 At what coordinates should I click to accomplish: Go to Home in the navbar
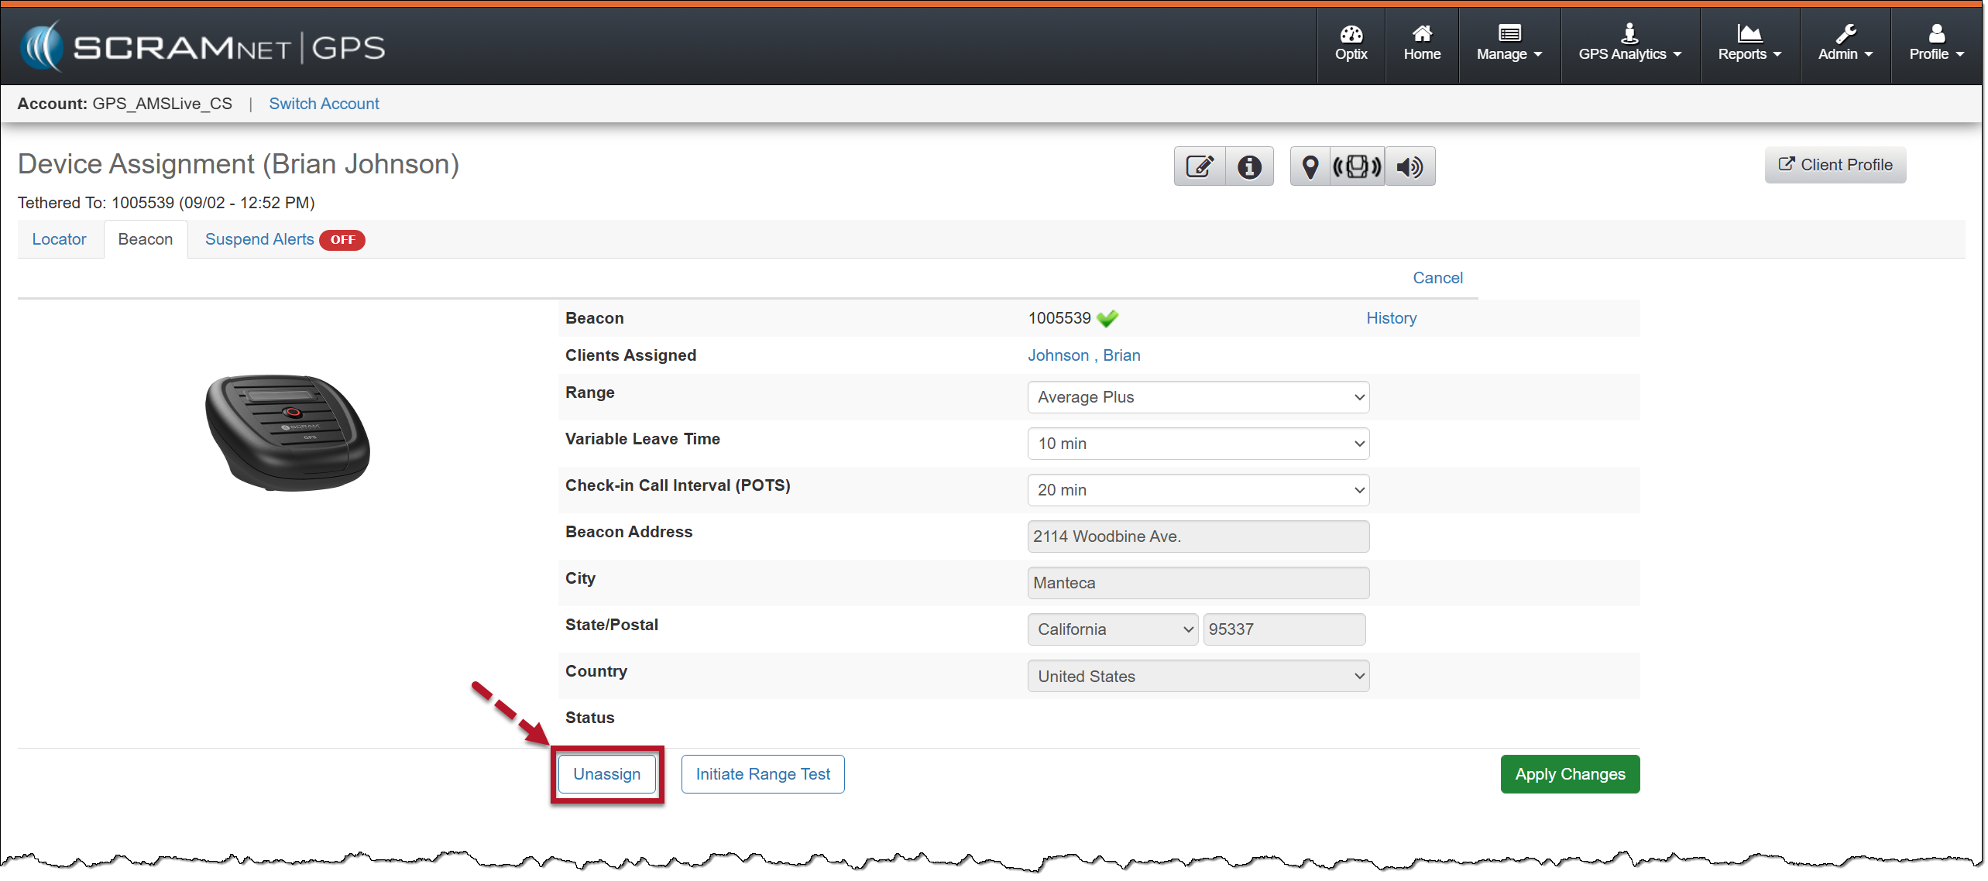pyautogui.click(x=1422, y=43)
